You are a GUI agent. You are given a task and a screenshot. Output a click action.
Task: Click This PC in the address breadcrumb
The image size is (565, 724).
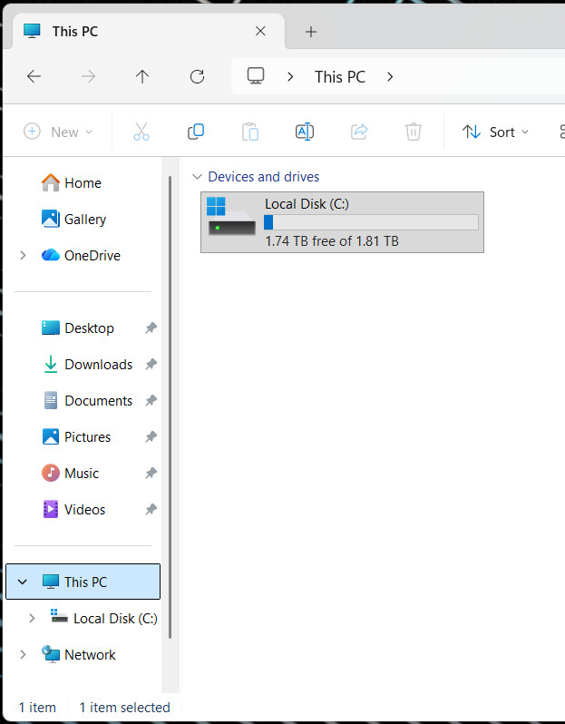pyautogui.click(x=340, y=76)
